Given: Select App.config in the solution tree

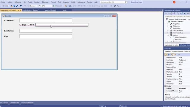Looking at the screenshot, I should coord(176,29).
